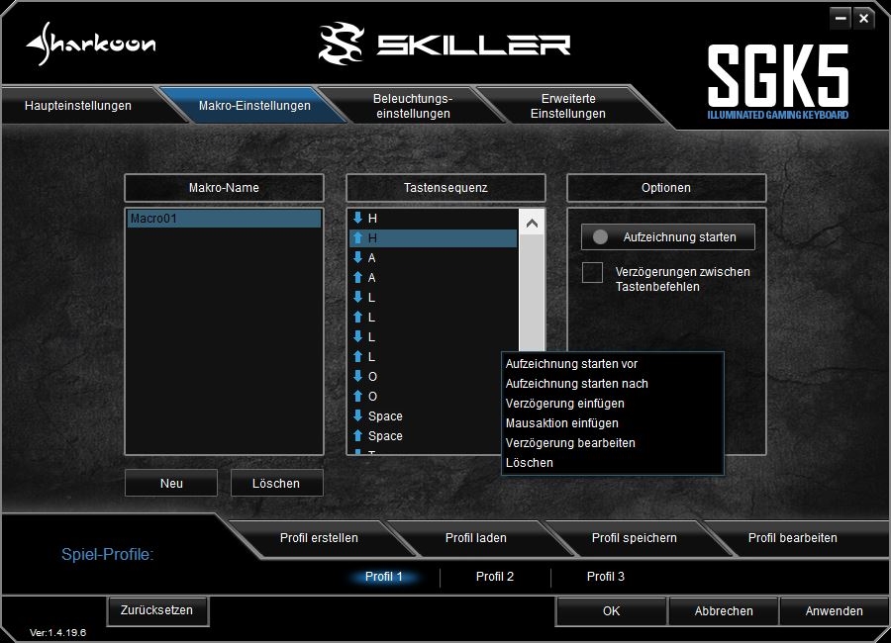Click the key-up arrow next to A
Image resolution: width=891 pixels, height=643 pixels.
[357, 277]
